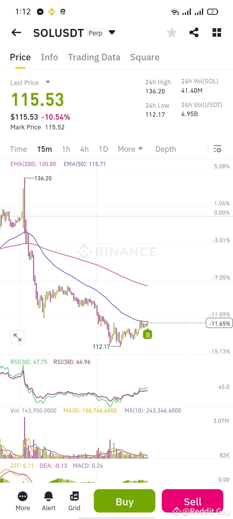Viewport: 233px width, 519px height.
Task: Select the 4h chart interval
Action: tap(84, 149)
